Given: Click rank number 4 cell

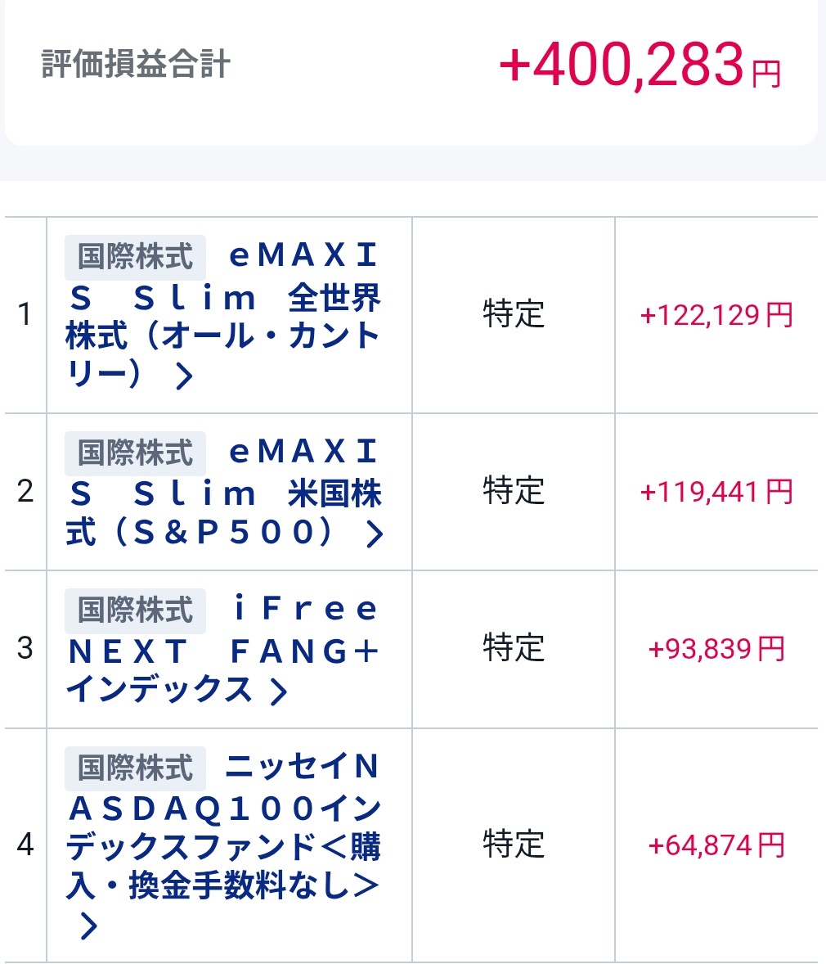Looking at the screenshot, I should (25, 845).
